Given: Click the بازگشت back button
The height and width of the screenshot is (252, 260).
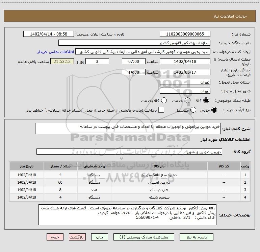Looking at the screenshot, I should tap(77, 237).
